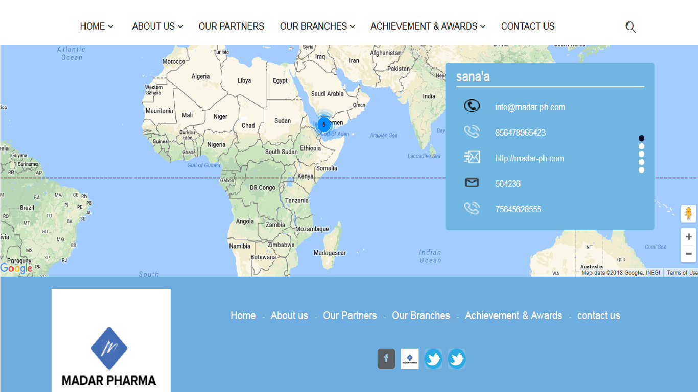This screenshot has height=392, width=698.
Task: Click the Madar Pharma footer logo
Action: tap(111, 340)
